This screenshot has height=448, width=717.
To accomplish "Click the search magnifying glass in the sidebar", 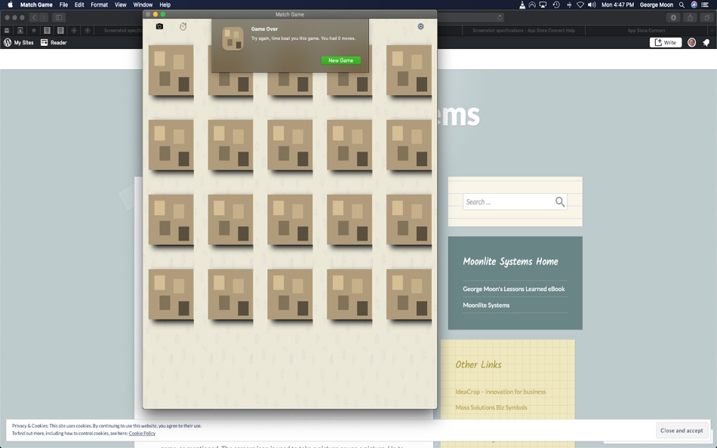I will 559,201.
